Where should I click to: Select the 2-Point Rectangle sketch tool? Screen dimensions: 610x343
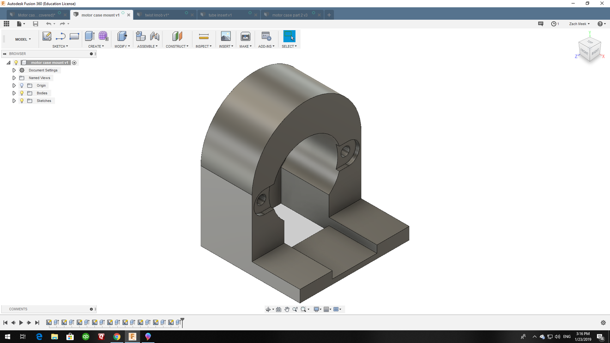tap(74, 36)
